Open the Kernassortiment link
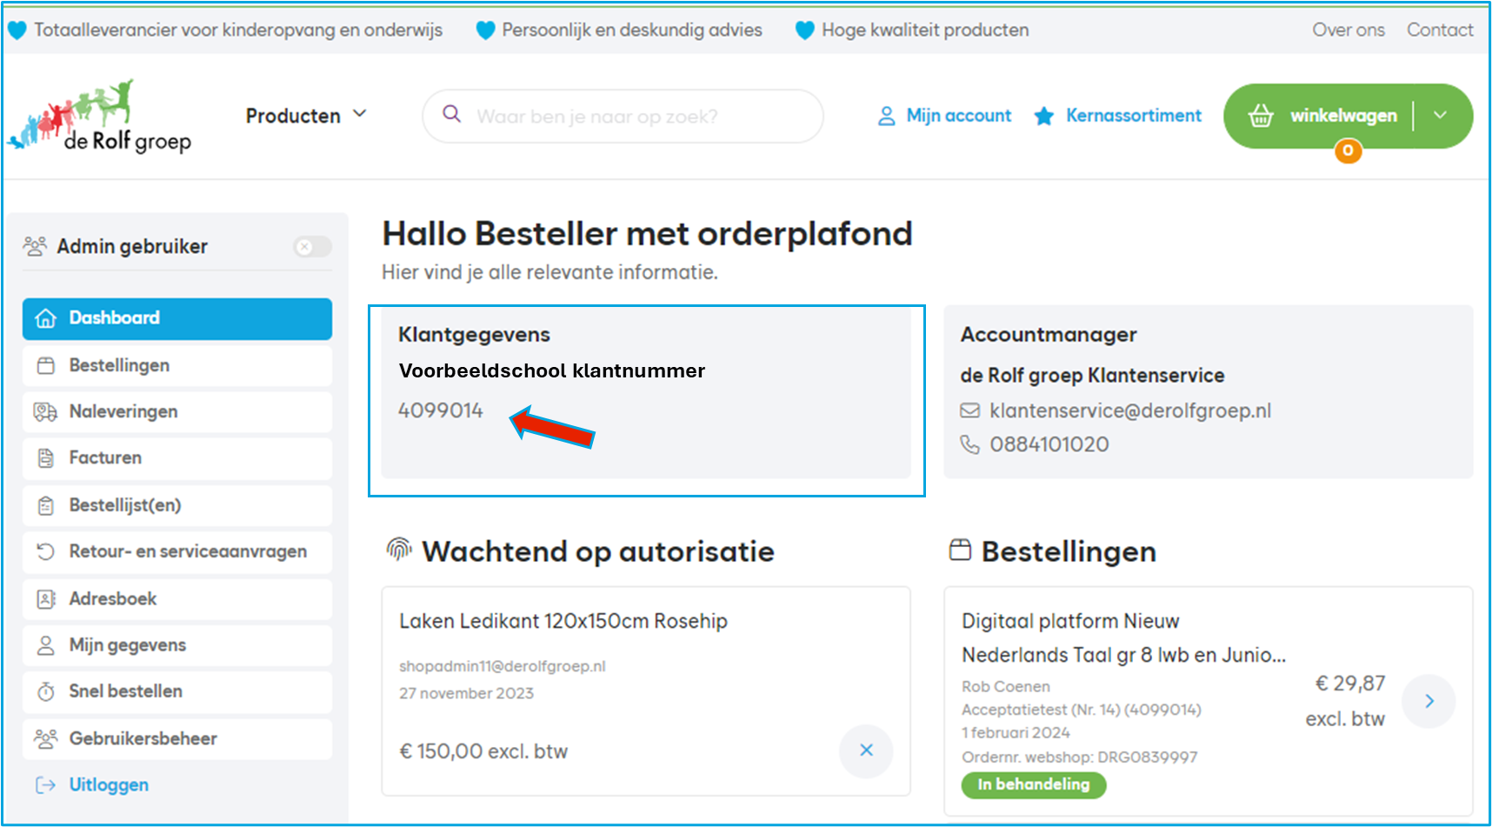This screenshot has height=827, width=1492. 1134,116
